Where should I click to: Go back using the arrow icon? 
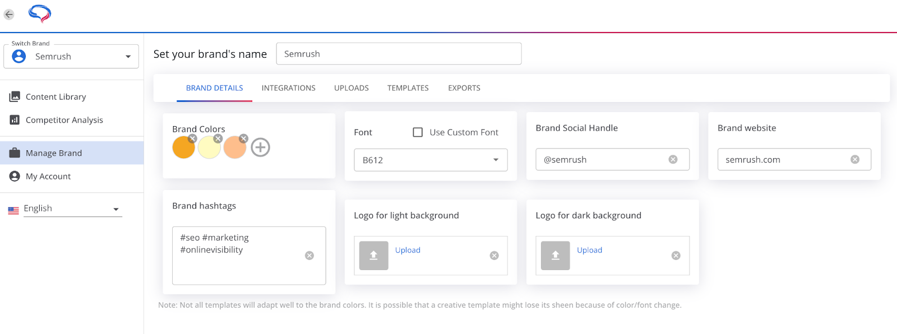(9, 15)
